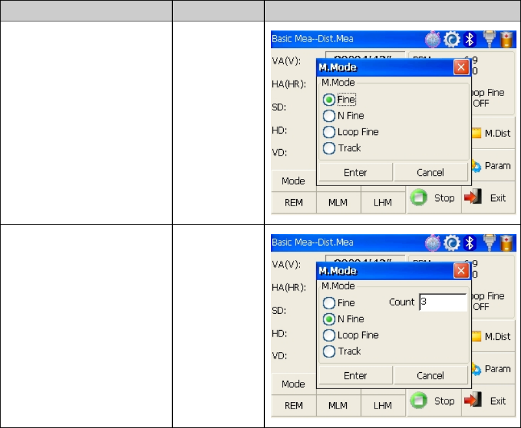Click Bluetooth icon in upper title bar
The height and width of the screenshot is (428, 521).
[x=470, y=40]
